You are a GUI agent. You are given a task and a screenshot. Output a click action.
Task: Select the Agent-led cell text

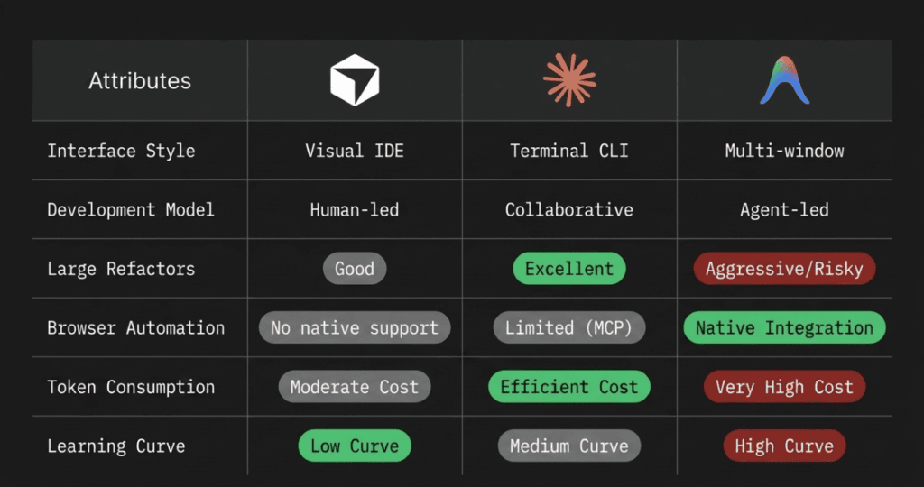(784, 209)
